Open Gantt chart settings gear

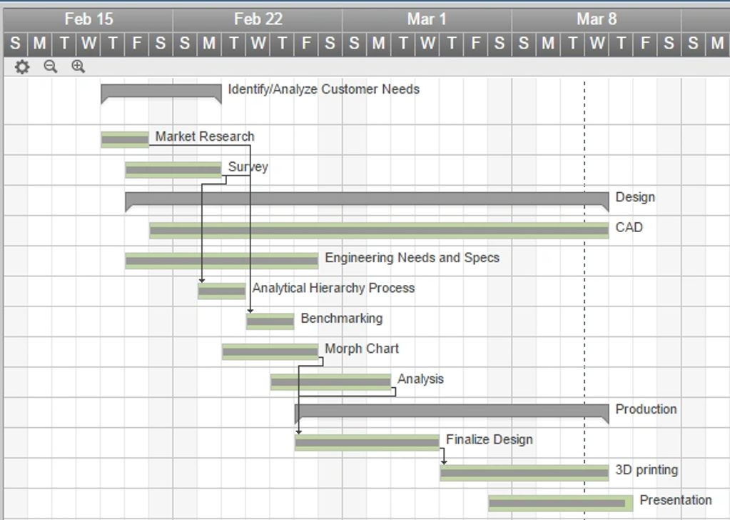pos(22,67)
